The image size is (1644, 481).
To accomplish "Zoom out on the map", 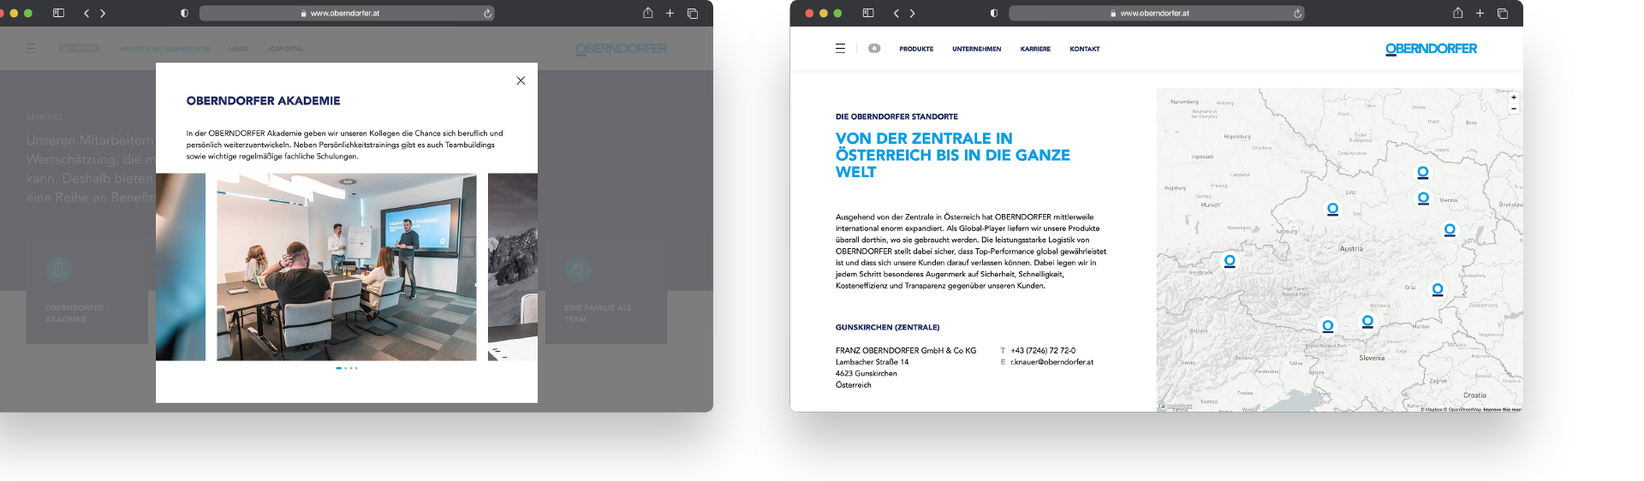I will click(1514, 109).
